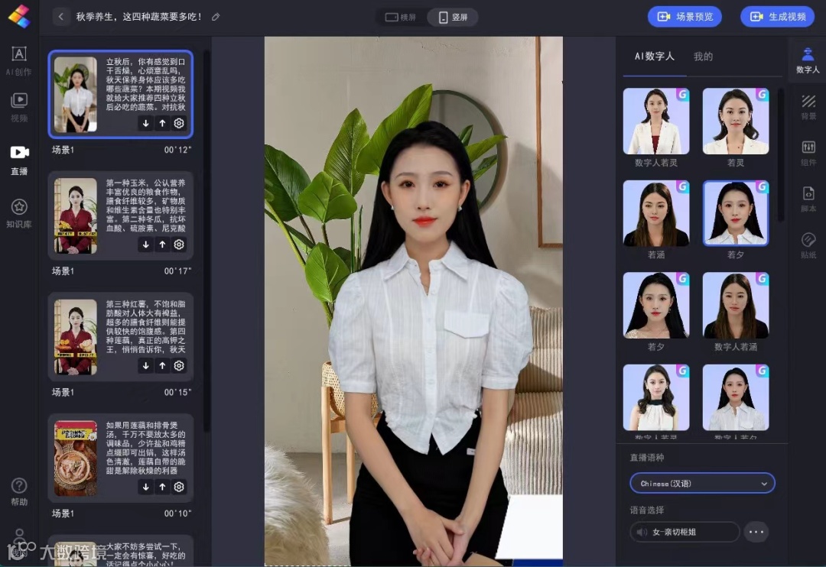Screen dimensions: 826x567
Task: Switch canvas to 横屏 landscape mode
Action: (x=401, y=17)
